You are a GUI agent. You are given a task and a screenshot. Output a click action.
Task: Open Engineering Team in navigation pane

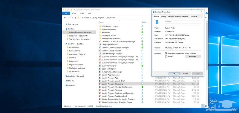point(76,65)
